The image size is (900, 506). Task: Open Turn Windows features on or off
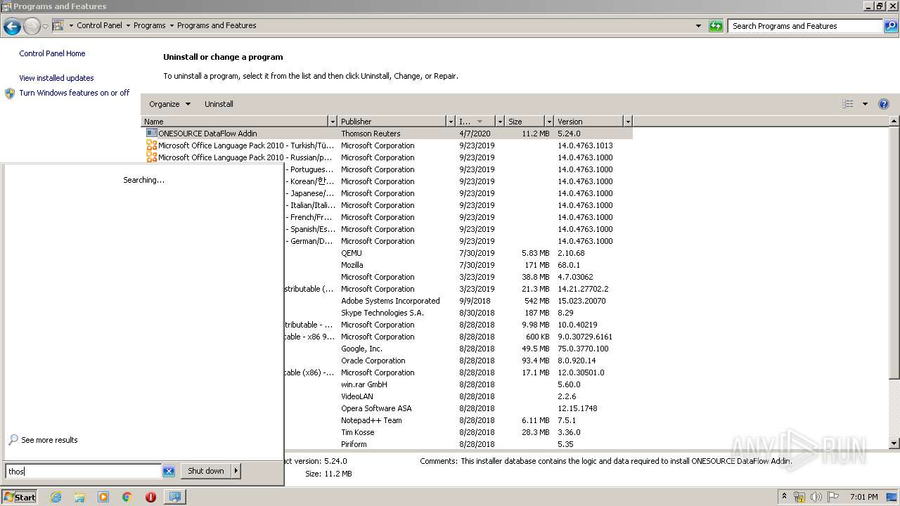tap(75, 93)
